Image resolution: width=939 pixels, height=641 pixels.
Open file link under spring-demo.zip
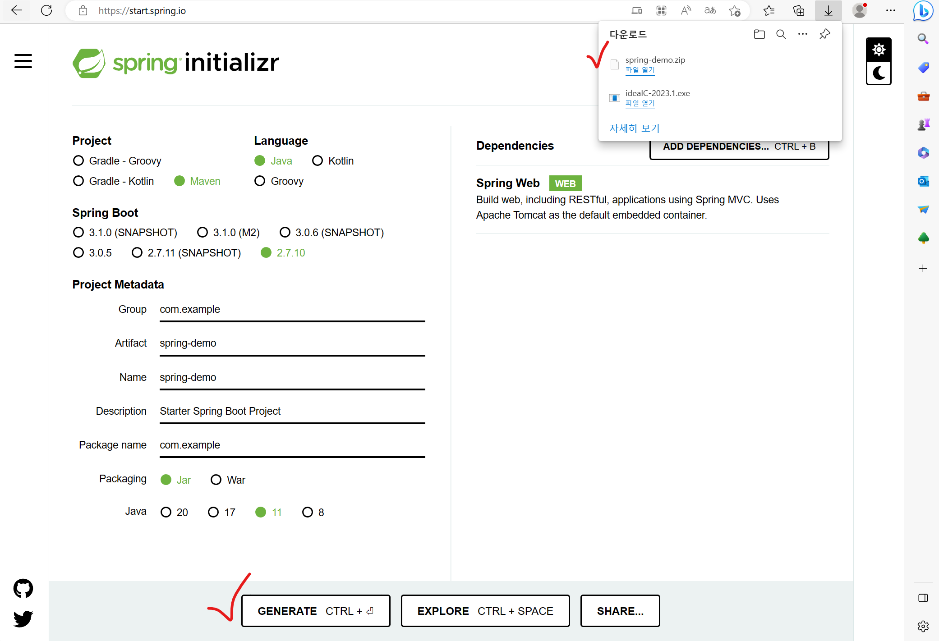coord(640,70)
